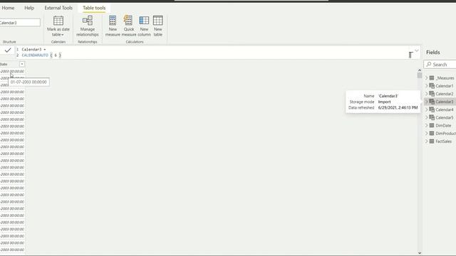456x256 pixels.
Task: Click the scroll up arrow of data grid
Action: 420,70
